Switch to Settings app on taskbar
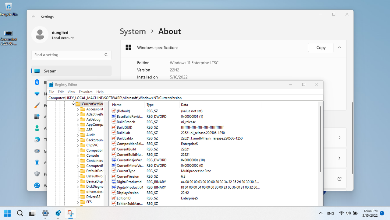 (45, 213)
